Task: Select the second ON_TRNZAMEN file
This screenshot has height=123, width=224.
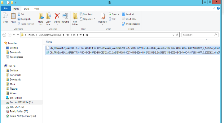Action: (x=133, y=53)
